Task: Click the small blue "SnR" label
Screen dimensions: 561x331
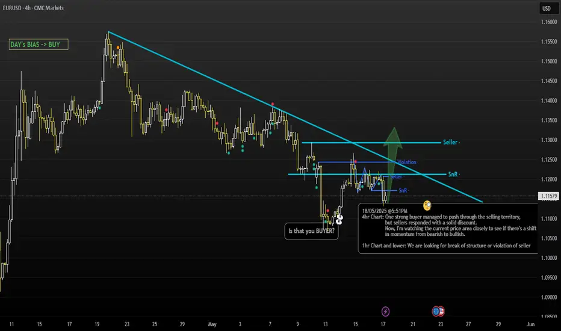Action: click(403, 190)
